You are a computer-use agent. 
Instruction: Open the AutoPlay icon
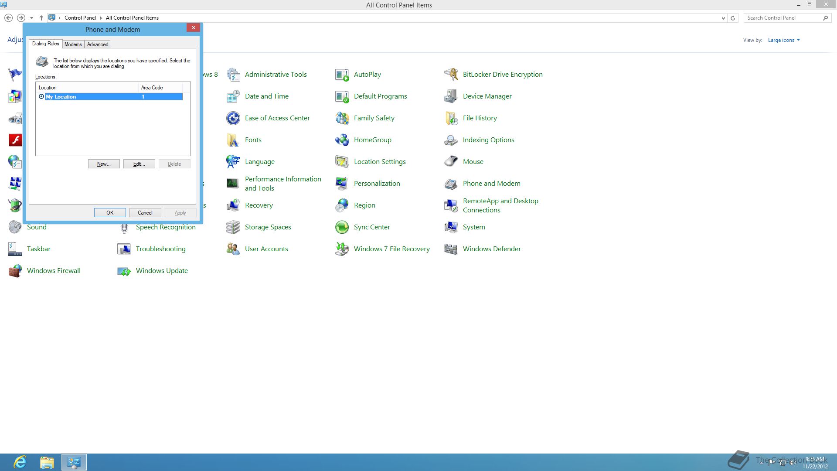pos(342,75)
